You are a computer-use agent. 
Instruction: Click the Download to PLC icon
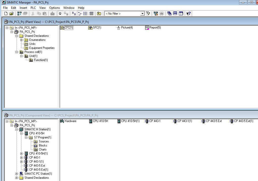point(53,14)
